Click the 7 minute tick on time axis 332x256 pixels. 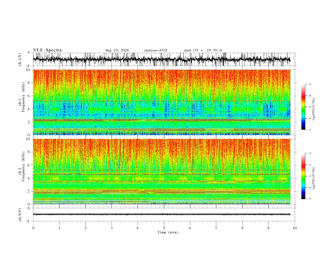216,228
